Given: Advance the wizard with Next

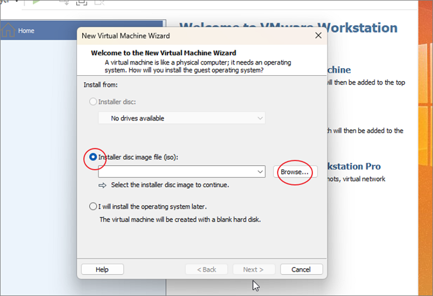Looking at the screenshot, I should [254, 270].
